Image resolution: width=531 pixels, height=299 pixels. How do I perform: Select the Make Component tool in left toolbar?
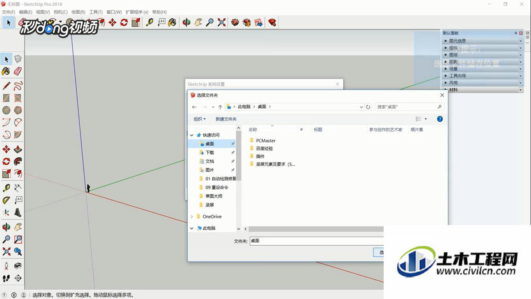(18, 59)
